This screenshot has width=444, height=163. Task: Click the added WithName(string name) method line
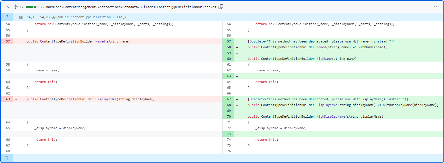click(302, 59)
